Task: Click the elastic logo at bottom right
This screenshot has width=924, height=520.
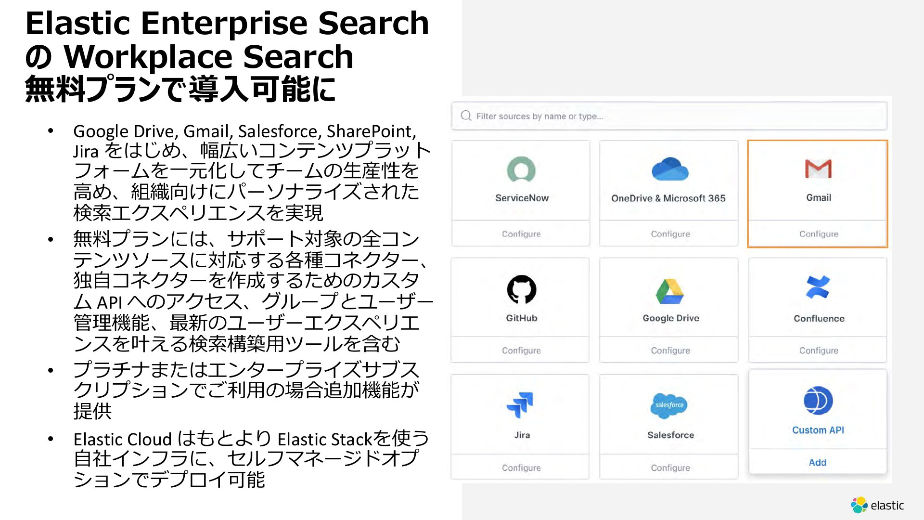Action: click(x=877, y=506)
